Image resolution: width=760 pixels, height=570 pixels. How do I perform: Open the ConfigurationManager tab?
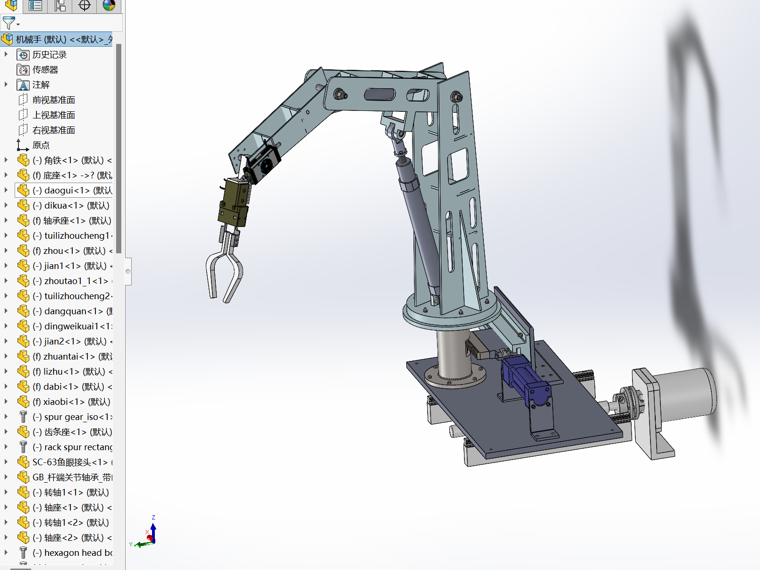pos(60,6)
